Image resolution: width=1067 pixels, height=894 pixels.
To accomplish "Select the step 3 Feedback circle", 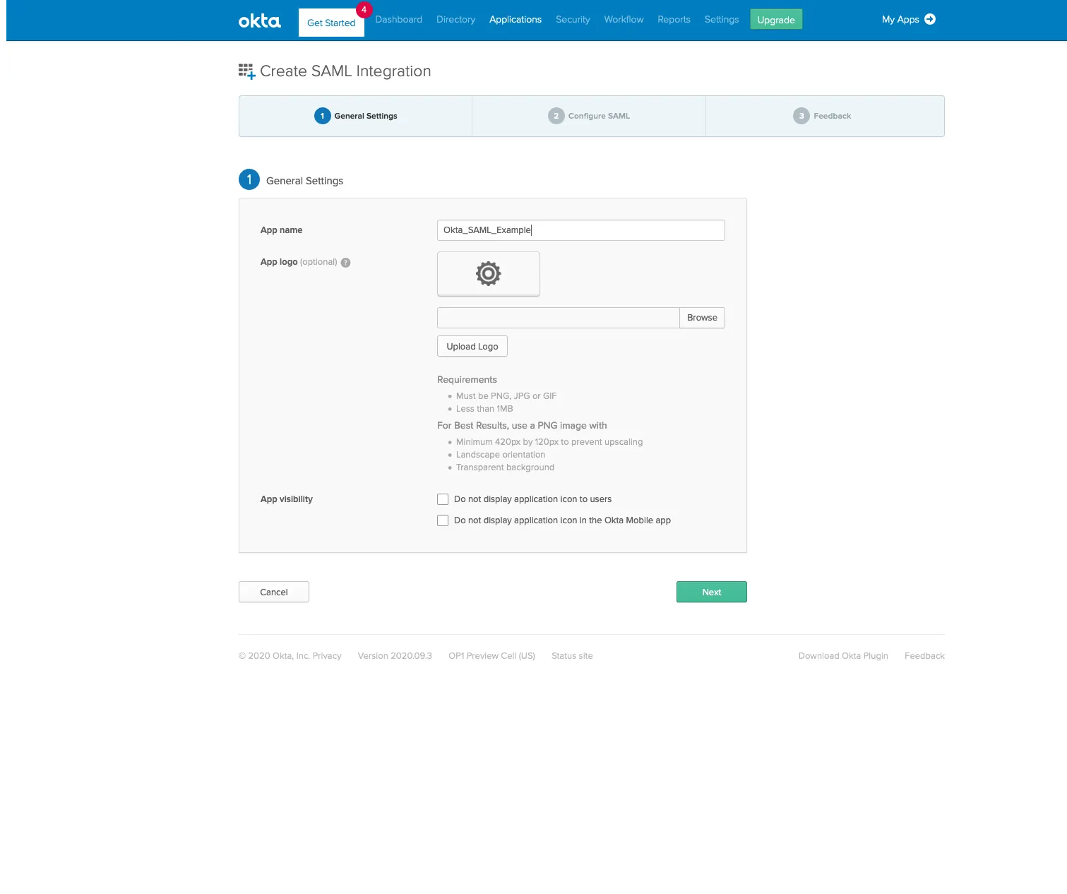I will 801,115.
